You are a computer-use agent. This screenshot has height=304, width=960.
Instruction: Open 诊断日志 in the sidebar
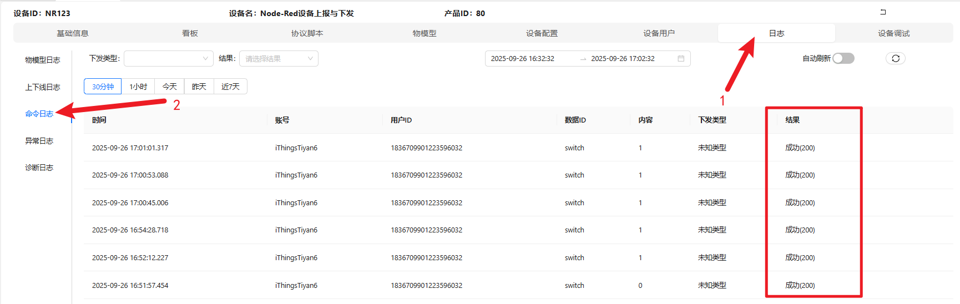click(39, 168)
